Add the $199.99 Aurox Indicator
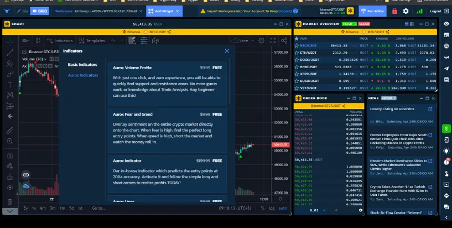 click(x=167, y=174)
